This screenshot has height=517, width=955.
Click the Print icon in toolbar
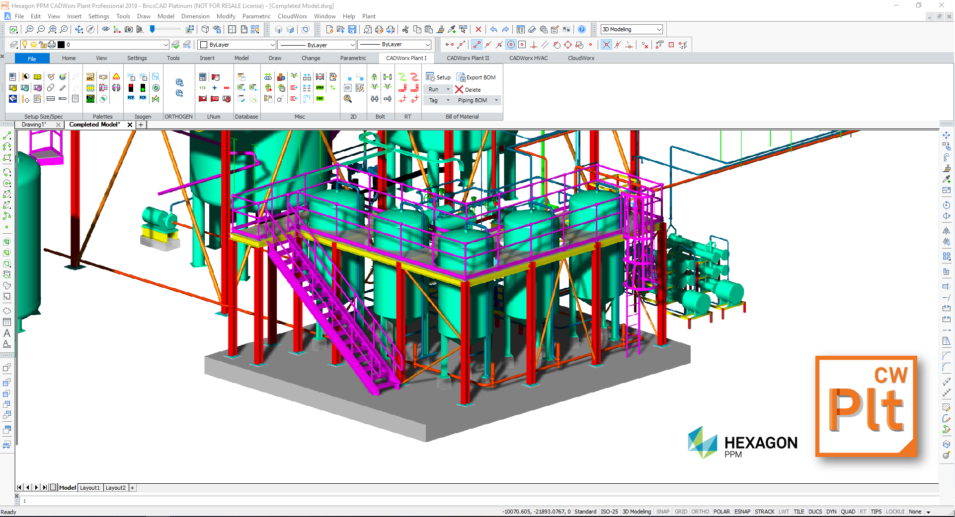coord(379,30)
